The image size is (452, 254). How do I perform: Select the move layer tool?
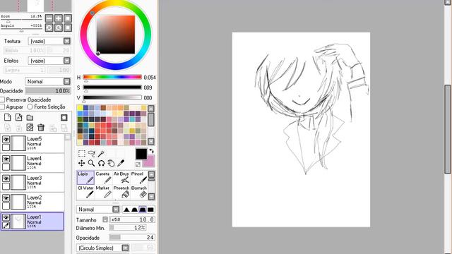point(82,163)
